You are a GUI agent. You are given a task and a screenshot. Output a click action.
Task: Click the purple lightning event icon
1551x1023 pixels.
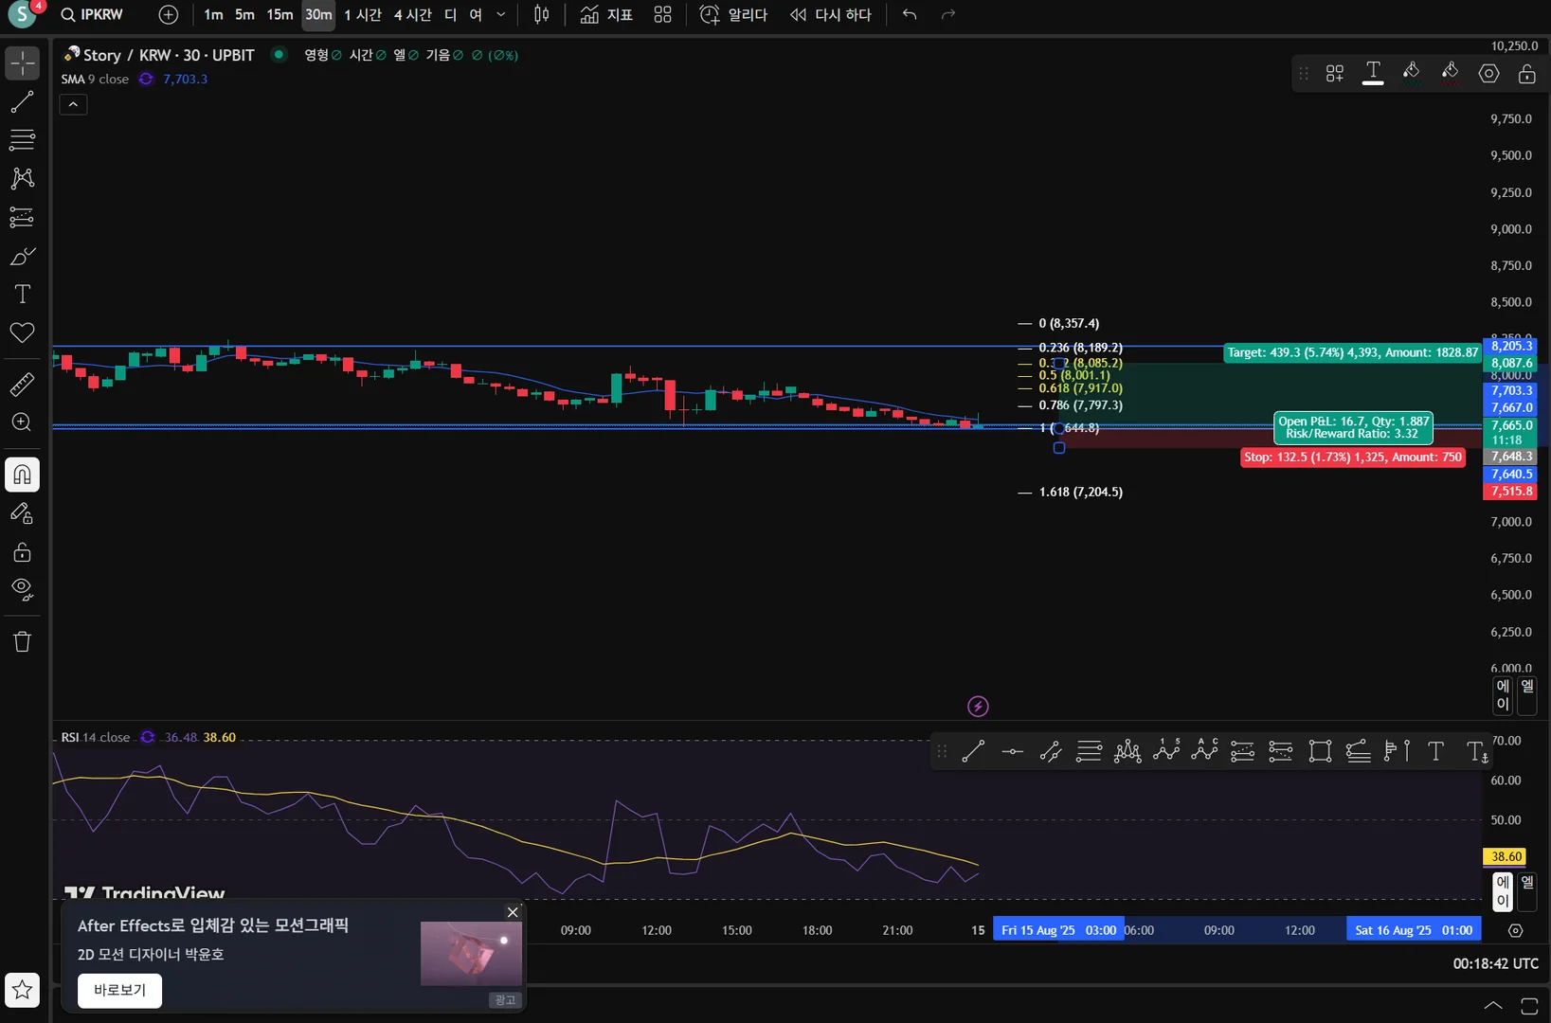coord(978,707)
